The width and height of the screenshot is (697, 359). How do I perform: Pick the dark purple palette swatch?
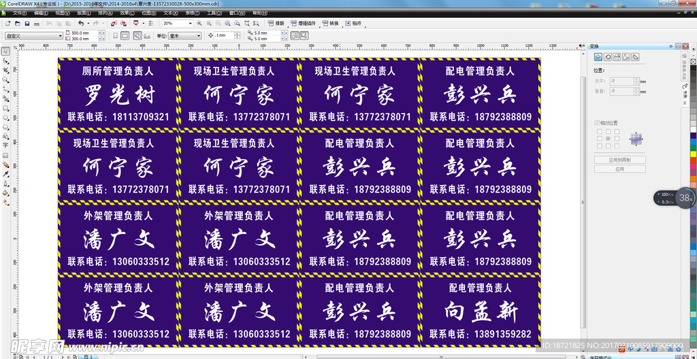[x=693, y=135]
